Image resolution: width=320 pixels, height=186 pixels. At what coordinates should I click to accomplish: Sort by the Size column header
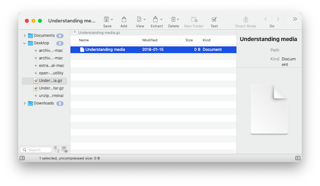click(189, 40)
